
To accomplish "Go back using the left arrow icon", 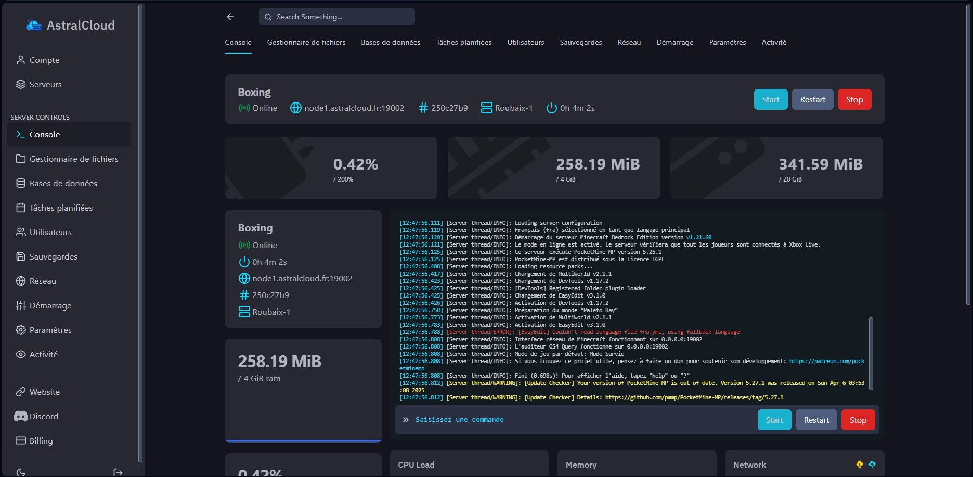I will pos(230,17).
